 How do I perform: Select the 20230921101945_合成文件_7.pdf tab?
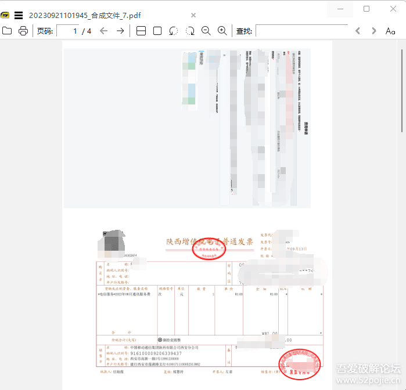click(85, 16)
